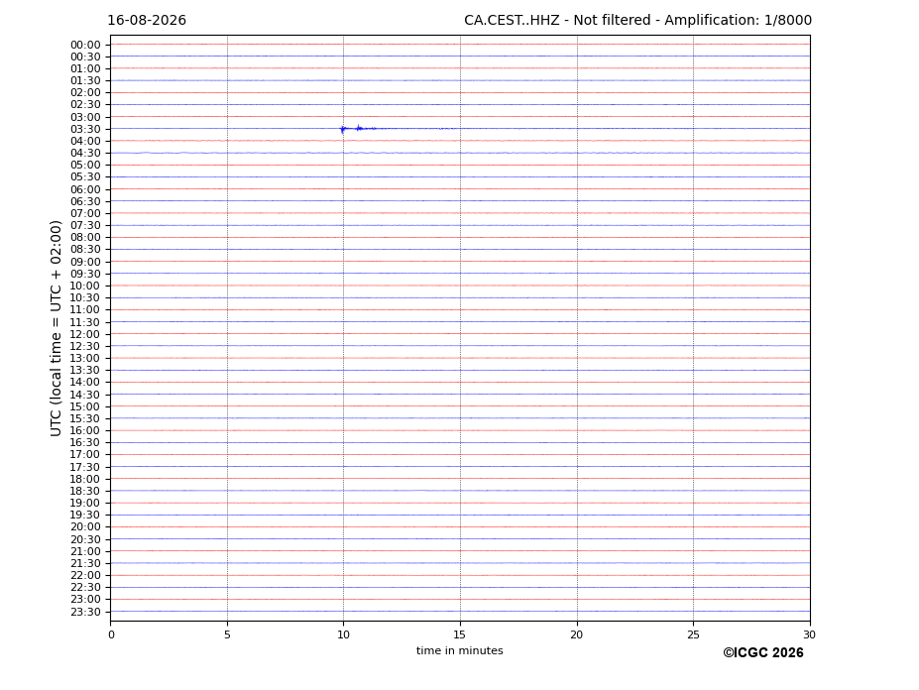Click the 23:00 time label
919x690 pixels.
click(x=85, y=599)
